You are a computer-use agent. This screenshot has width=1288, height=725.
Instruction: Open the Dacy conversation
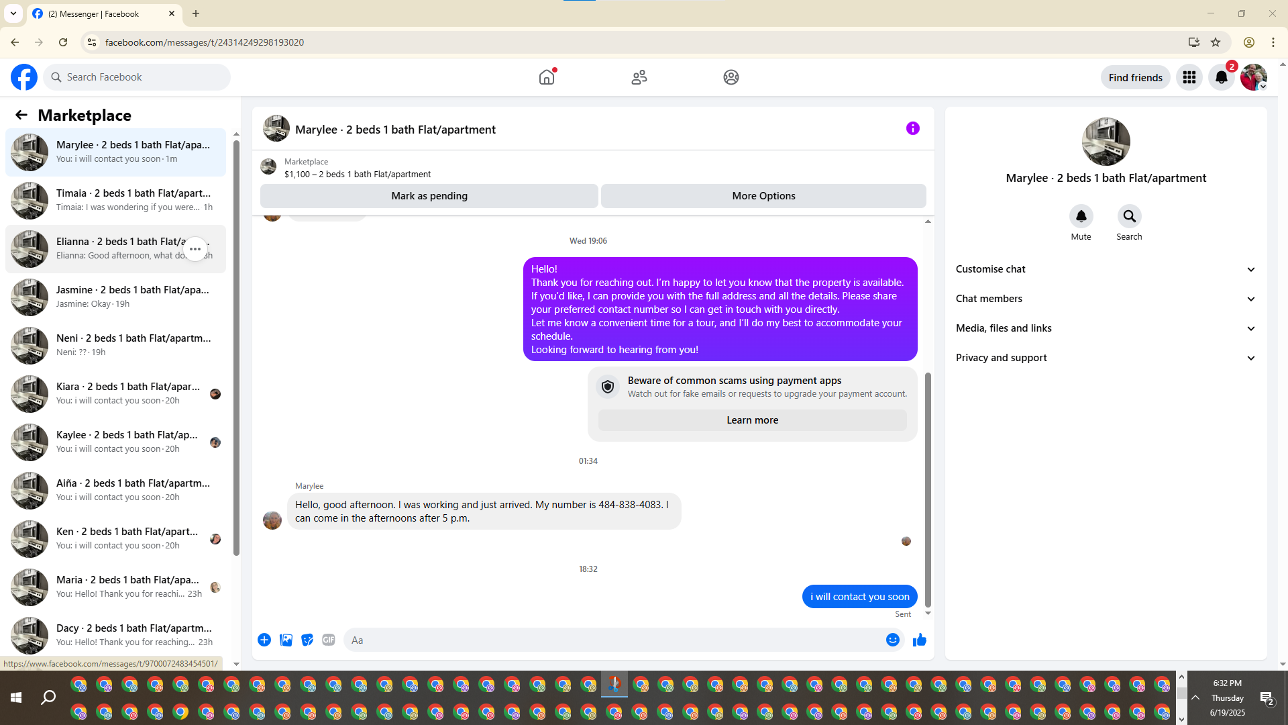pos(115,636)
